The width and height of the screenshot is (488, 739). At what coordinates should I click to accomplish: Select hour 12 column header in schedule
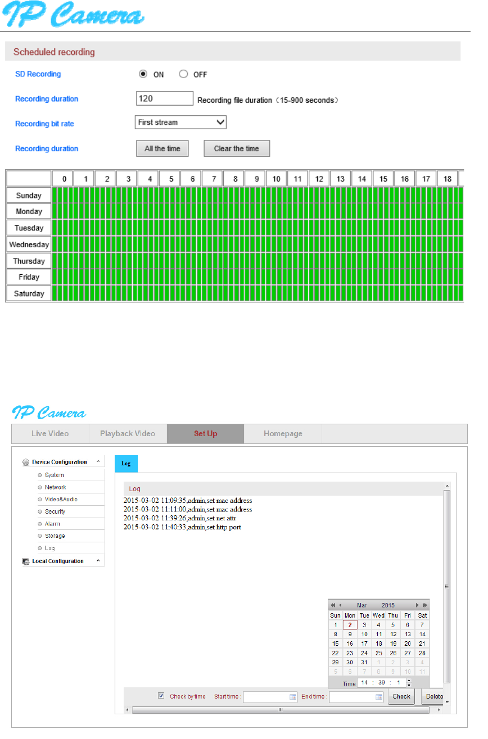point(319,179)
